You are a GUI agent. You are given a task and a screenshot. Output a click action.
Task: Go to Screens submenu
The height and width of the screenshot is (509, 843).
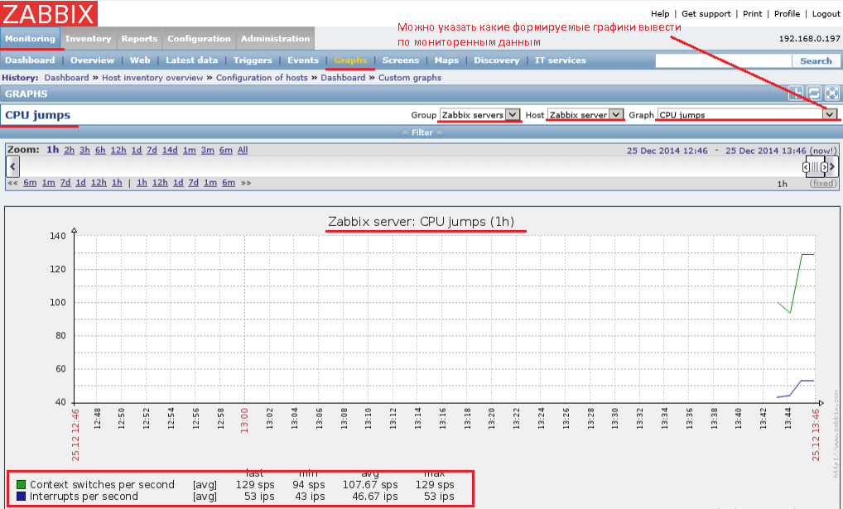(x=401, y=60)
